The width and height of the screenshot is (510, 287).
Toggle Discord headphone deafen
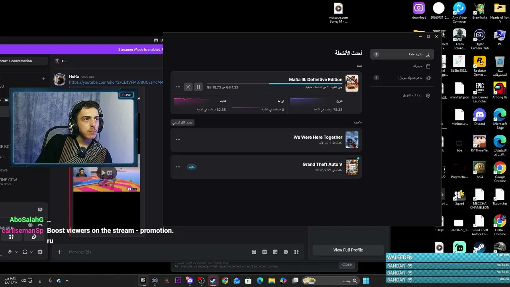25,252
